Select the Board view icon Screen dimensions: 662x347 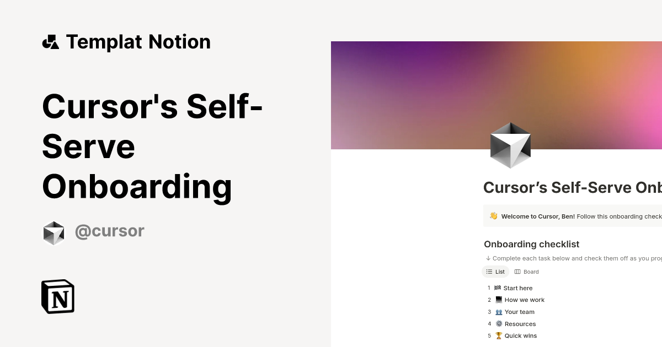click(x=517, y=271)
